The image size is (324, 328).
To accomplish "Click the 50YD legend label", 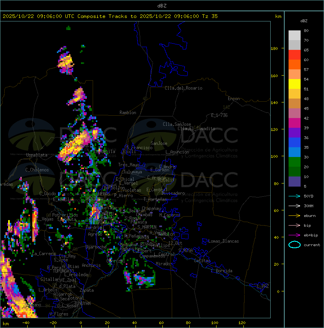I will coord(308,196).
